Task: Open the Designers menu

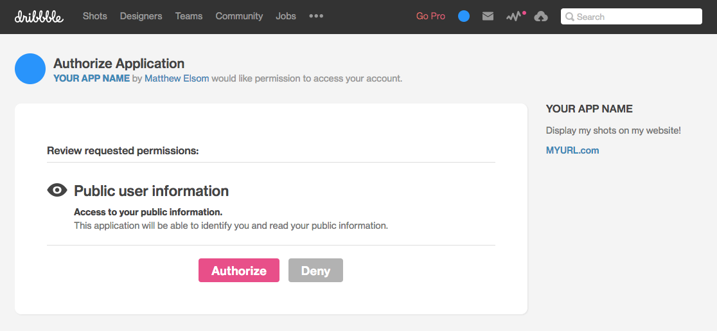Action: (141, 16)
